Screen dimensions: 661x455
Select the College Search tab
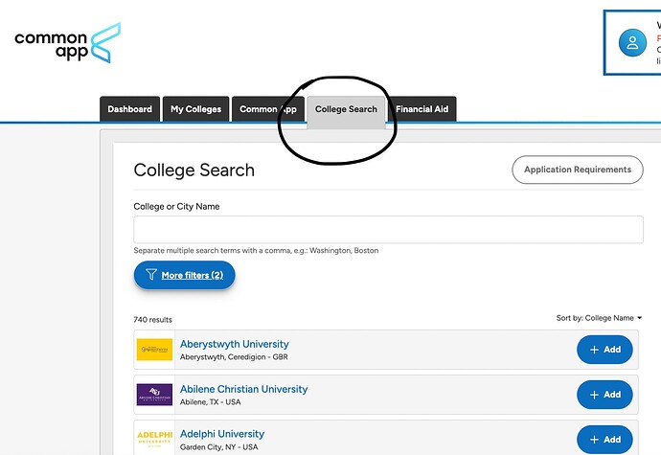(x=346, y=111)
